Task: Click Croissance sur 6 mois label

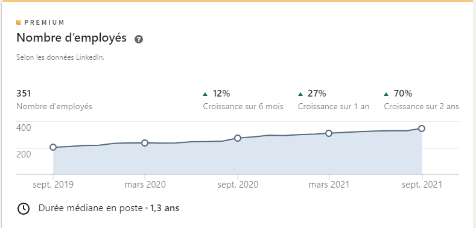Action: 243,107
